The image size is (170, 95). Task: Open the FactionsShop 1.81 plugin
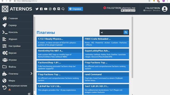(59, 66)
